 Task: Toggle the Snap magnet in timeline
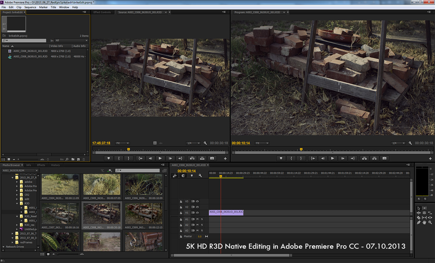pyautogui.click(x=183, y=176)
